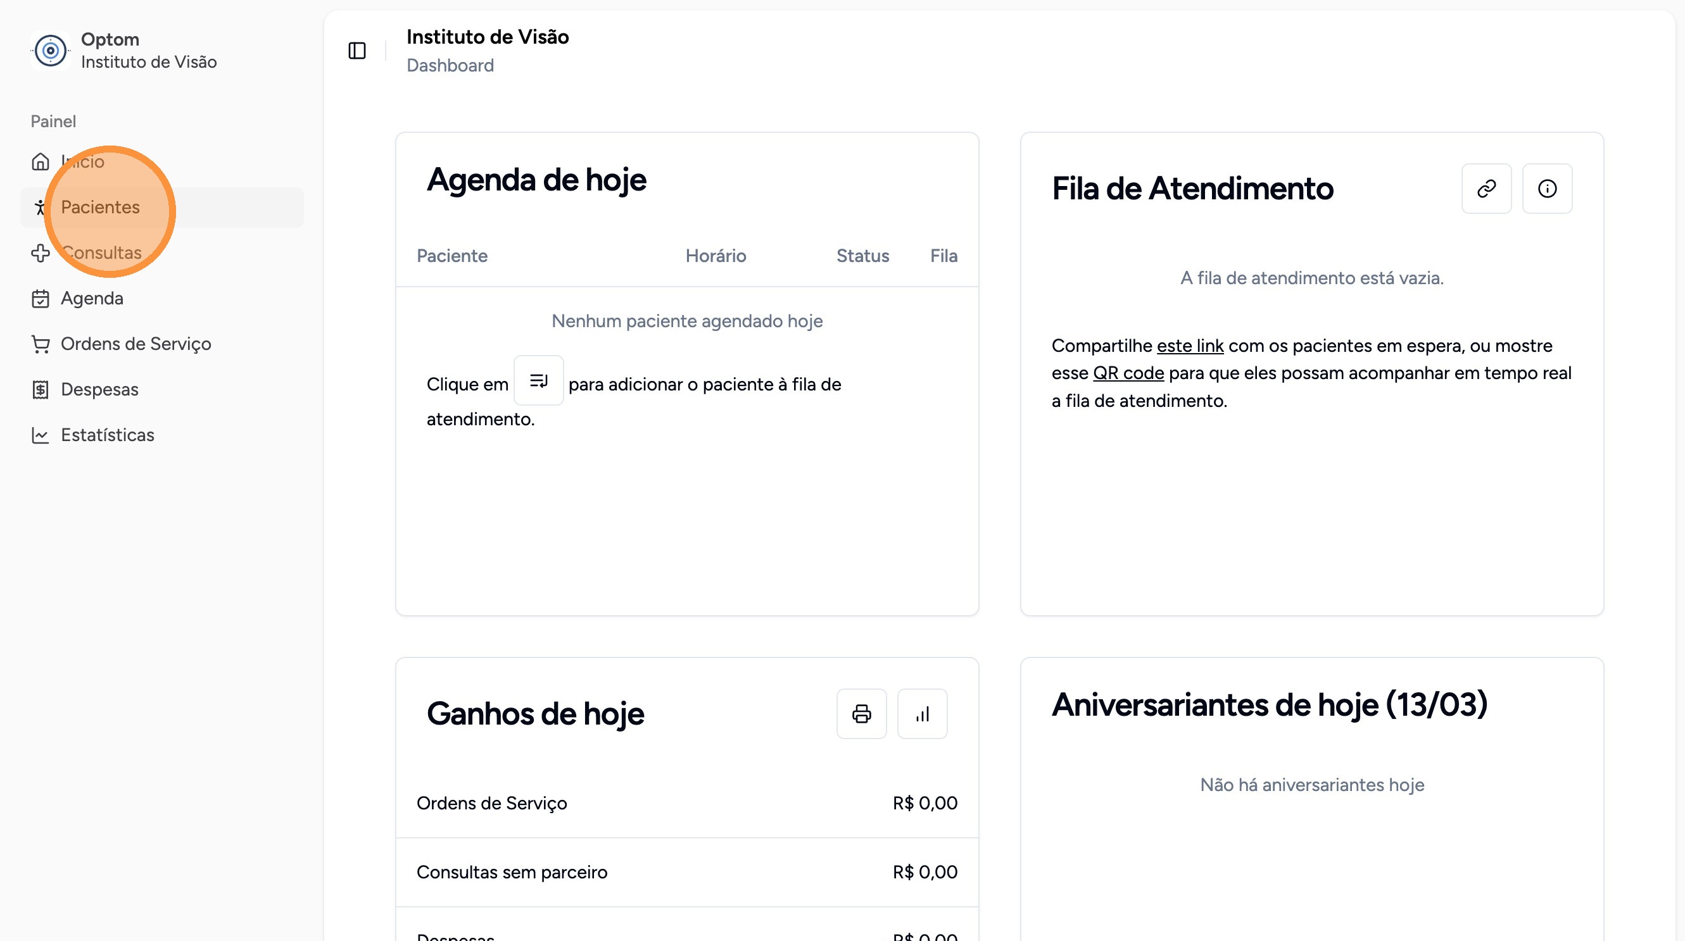Screen dimensions: 1685x941
Task: Go to Consultas page
Action: click(x=101, y=253)
